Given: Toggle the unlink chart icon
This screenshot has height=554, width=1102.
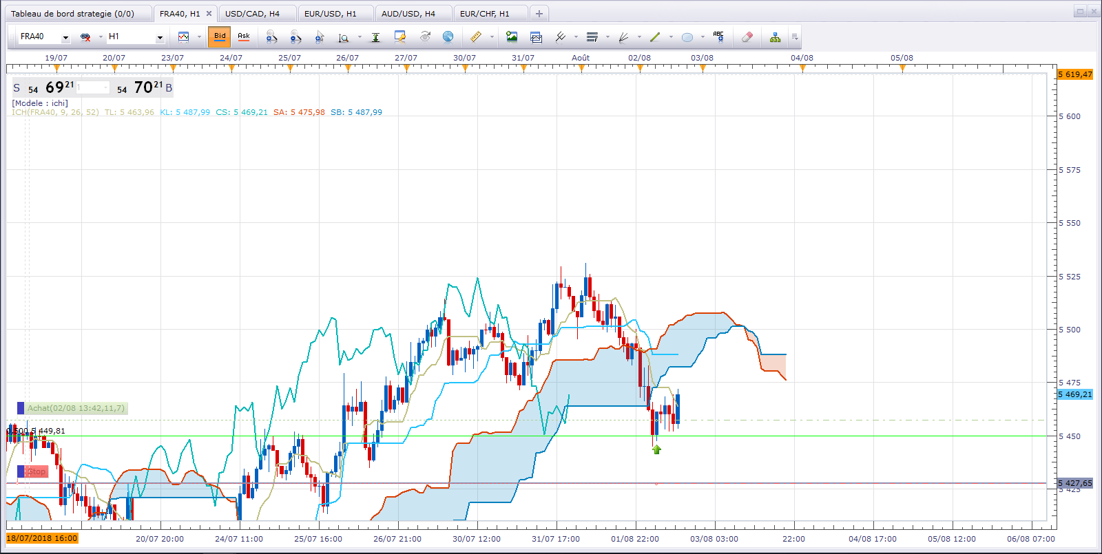Looking at the screenshot, I should pyautogui.click(x=85, y=36).
